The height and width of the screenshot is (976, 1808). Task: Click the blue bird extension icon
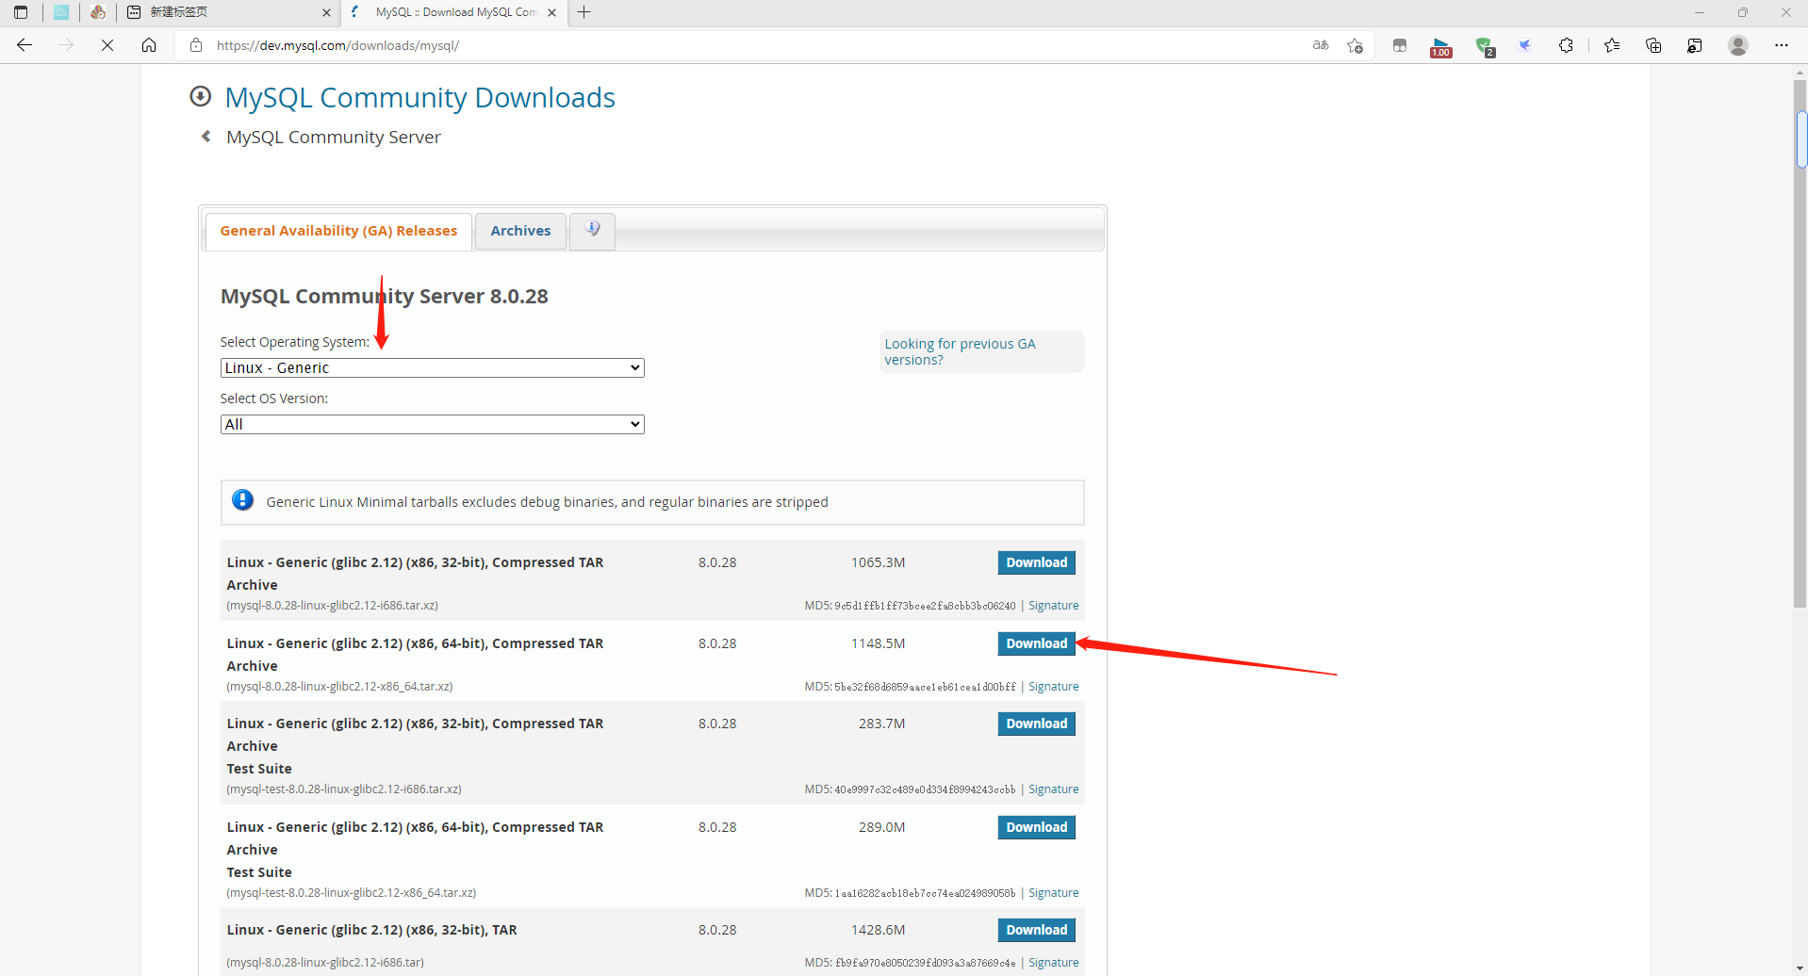(x=1525, y=45)
